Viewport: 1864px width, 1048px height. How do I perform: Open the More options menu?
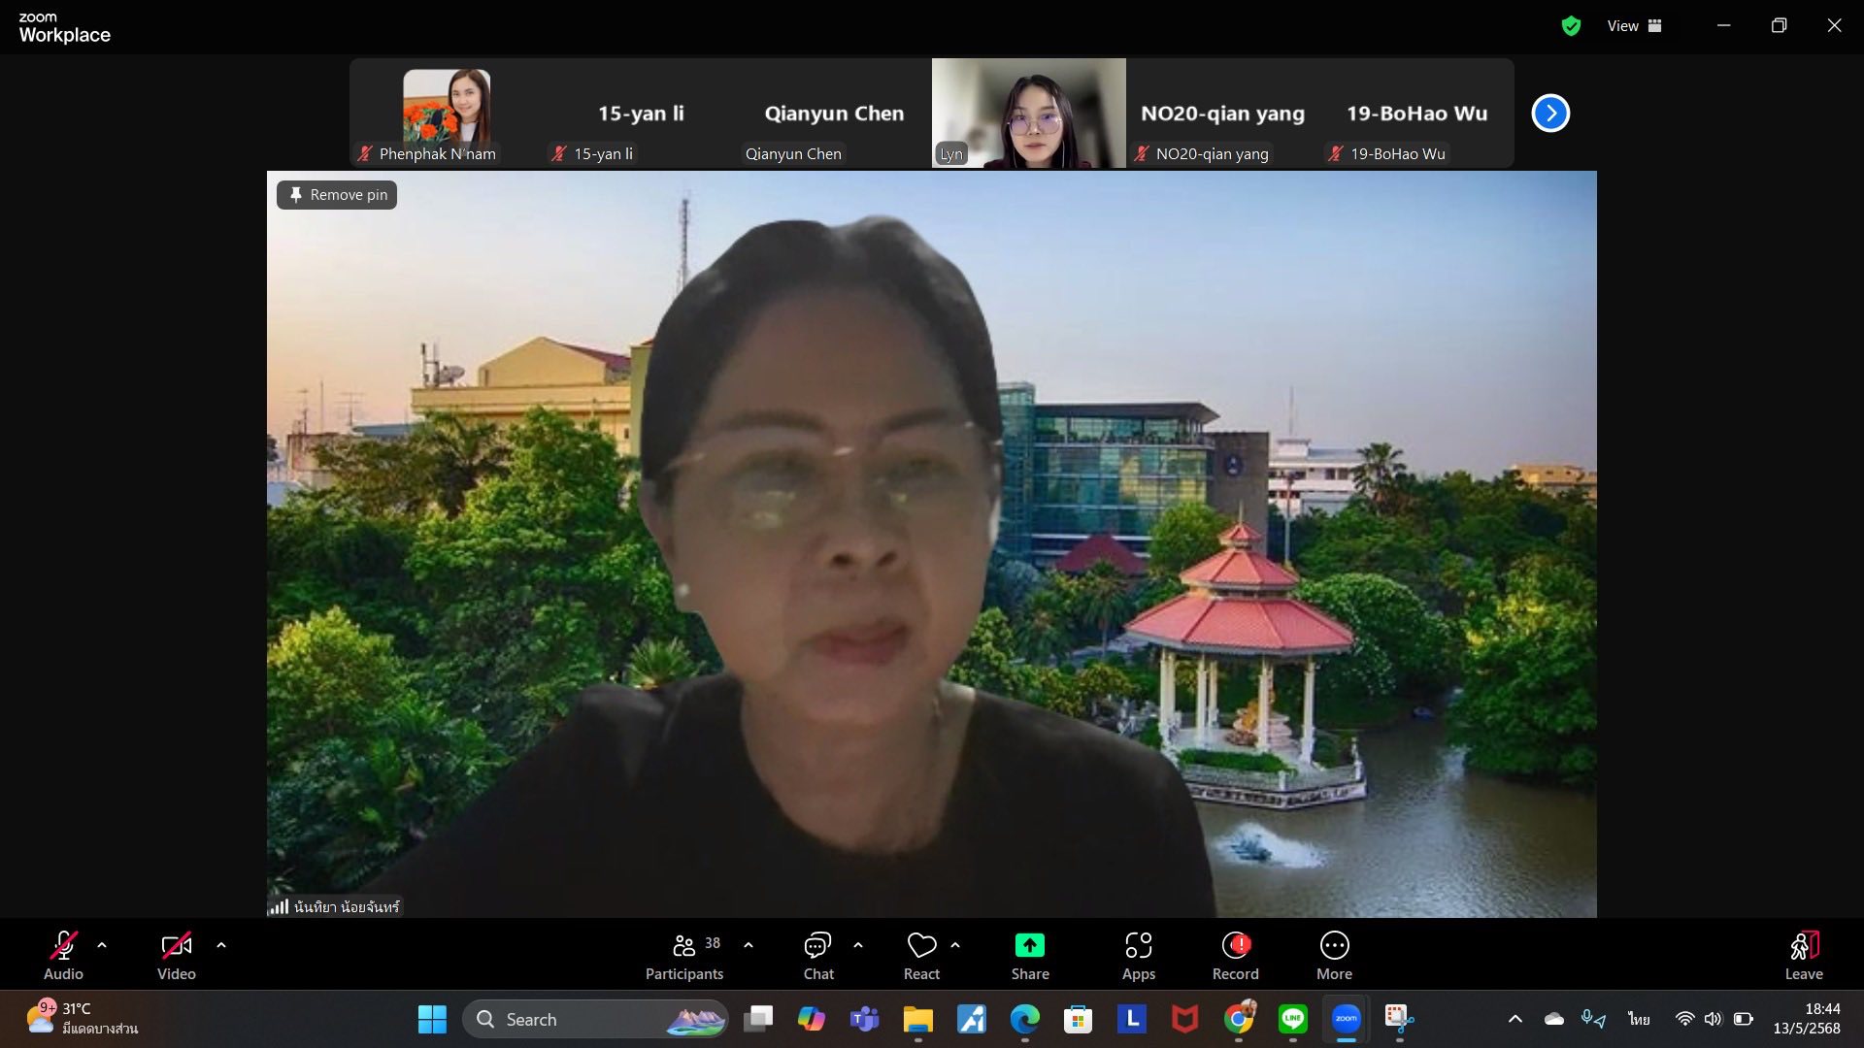coord(1334,955)
